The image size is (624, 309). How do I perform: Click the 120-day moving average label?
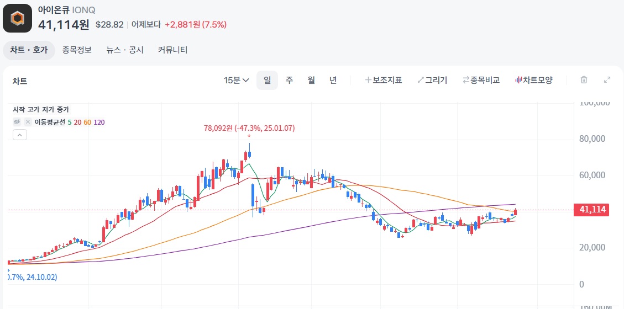tap(99, 122)
